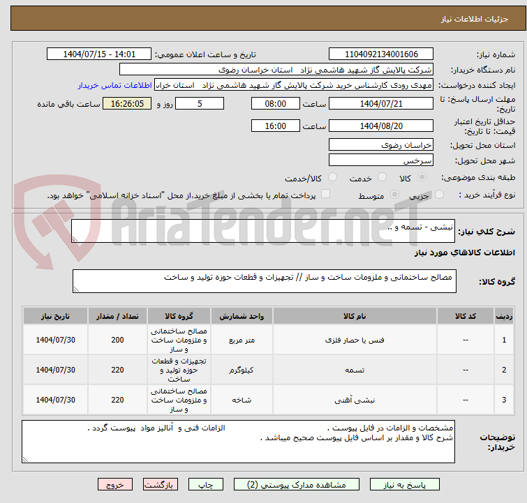Click the 'چاپ' print button
Viewport: 527px width, 503px height.
pos(206,484)
